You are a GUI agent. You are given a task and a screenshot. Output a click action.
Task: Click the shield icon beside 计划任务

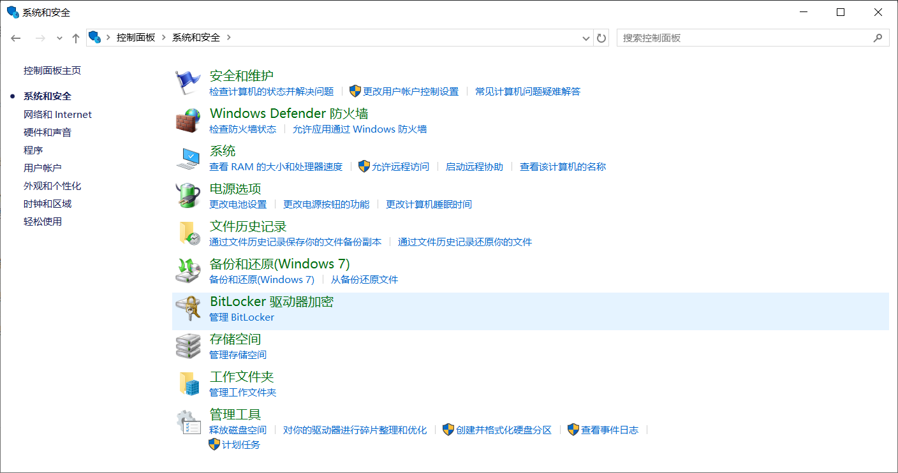(x=214, y=444)
